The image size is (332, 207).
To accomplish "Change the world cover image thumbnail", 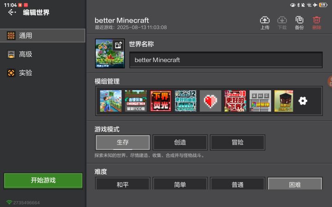I will [x=110, y=53].
